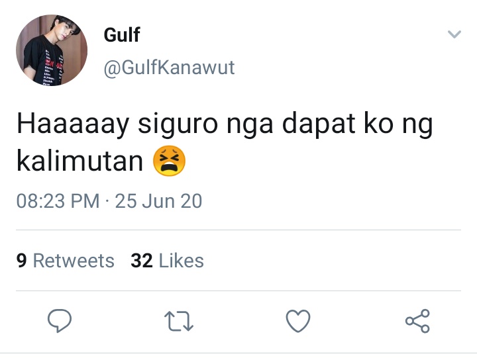Open Gulf's profile picture
Viewport: 477px width, 358px height.
52,50
